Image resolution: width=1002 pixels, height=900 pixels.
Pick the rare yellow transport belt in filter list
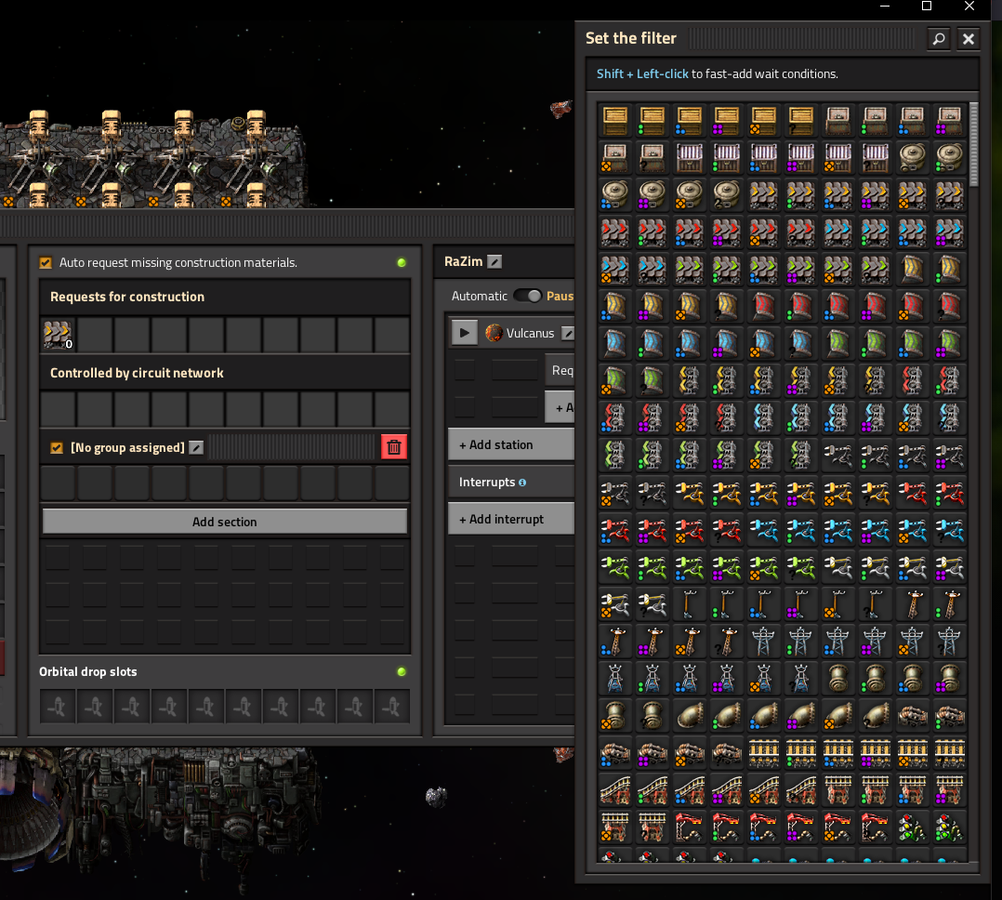pyautogui.click(x=837, y=194)
